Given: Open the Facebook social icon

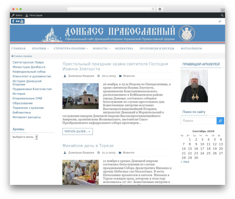Looking at the screenshot, I should tap(13, 21).
